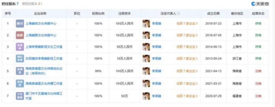Image resolution: width=275 pixels, height=107 pixels.
Task: Expand 任职7家企业 in row 1
Action: (187, 24)
